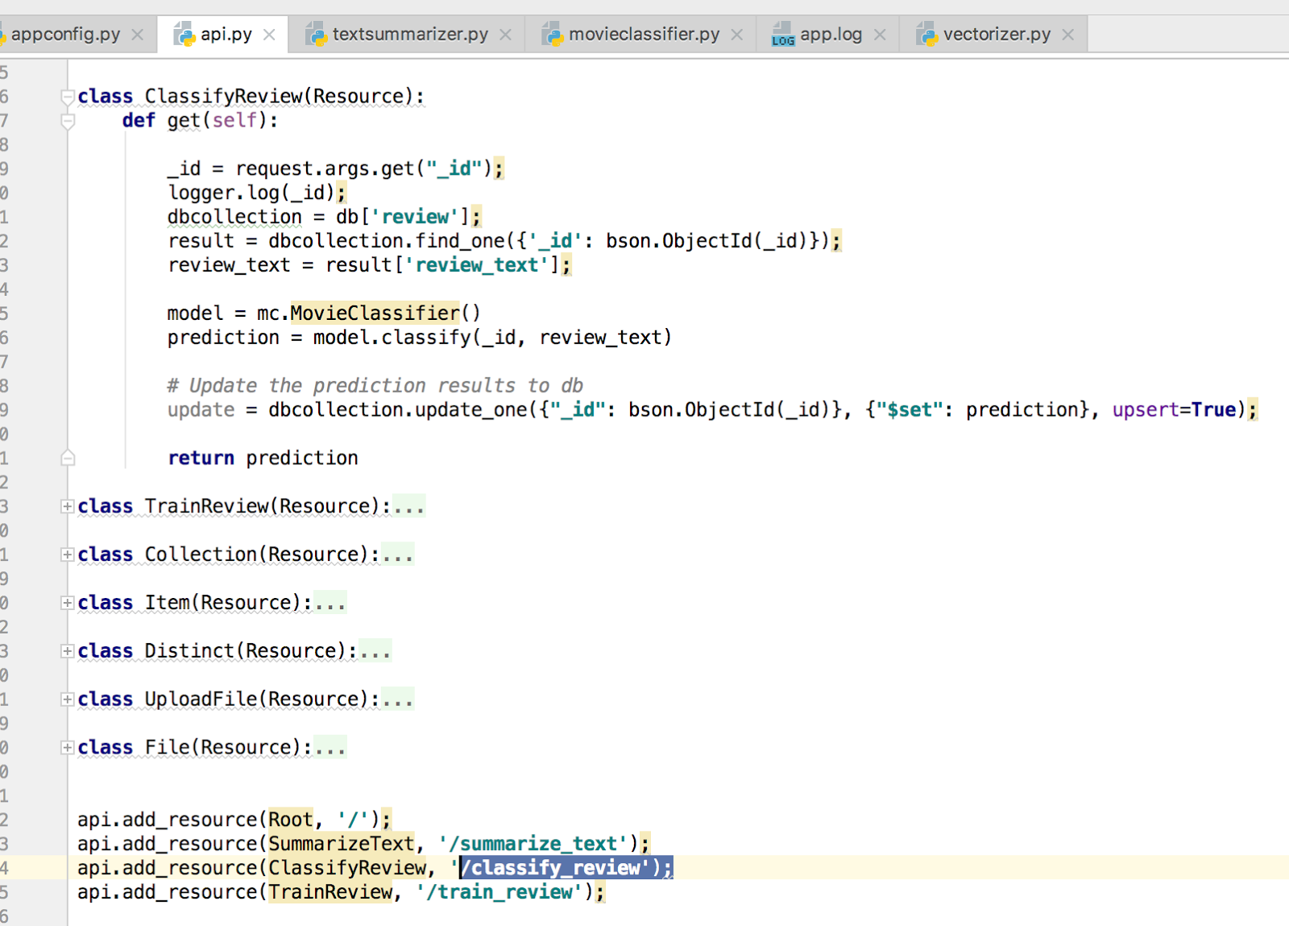Click ClassifyReview in the add_resource call
The width and height of the screenshot is (1289, 926).
[x=347, y=868]
